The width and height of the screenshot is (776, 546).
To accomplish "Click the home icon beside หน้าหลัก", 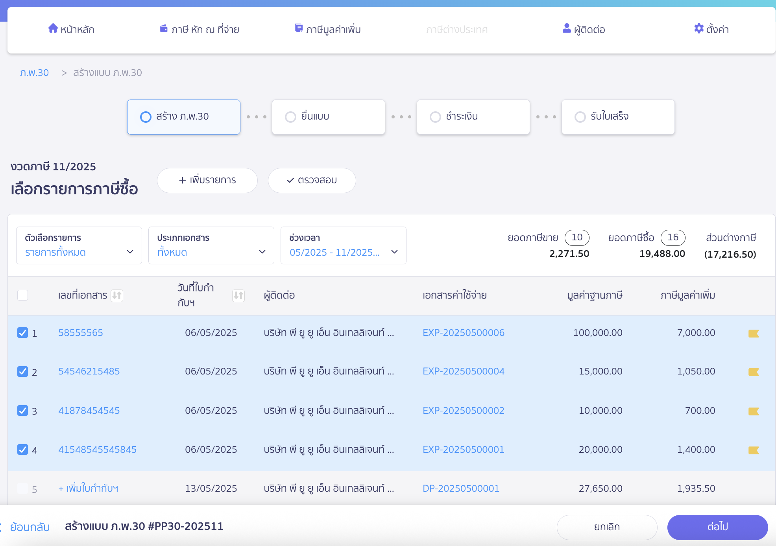I will point(53,28).
